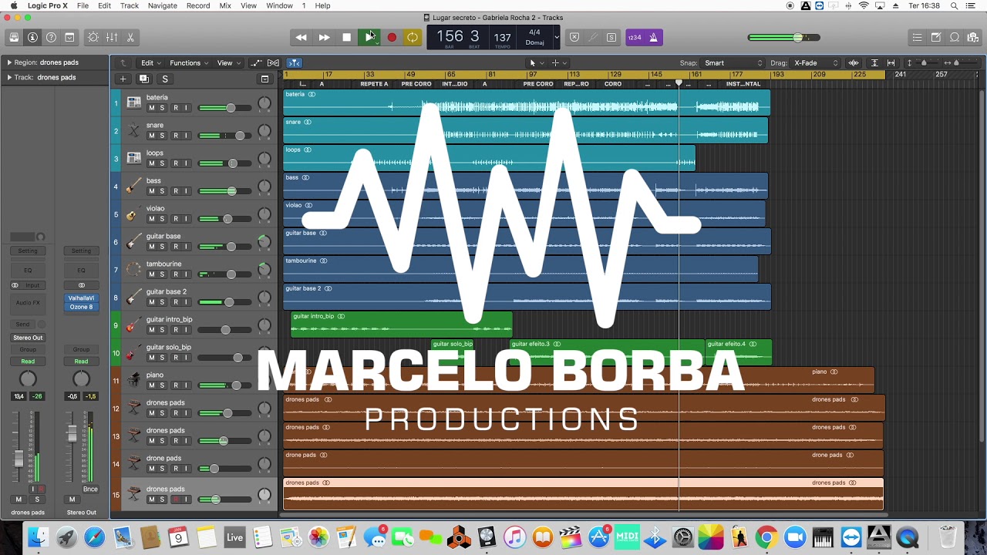
Task: Toggle Count-in 1234 button
Action: (635, 37)
